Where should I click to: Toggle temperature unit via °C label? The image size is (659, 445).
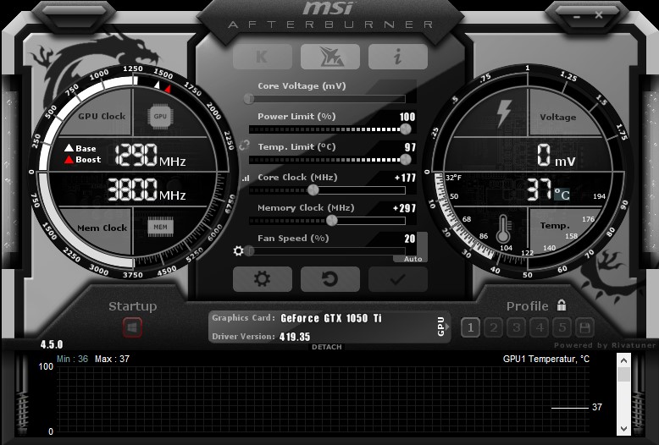click(562, 195)
